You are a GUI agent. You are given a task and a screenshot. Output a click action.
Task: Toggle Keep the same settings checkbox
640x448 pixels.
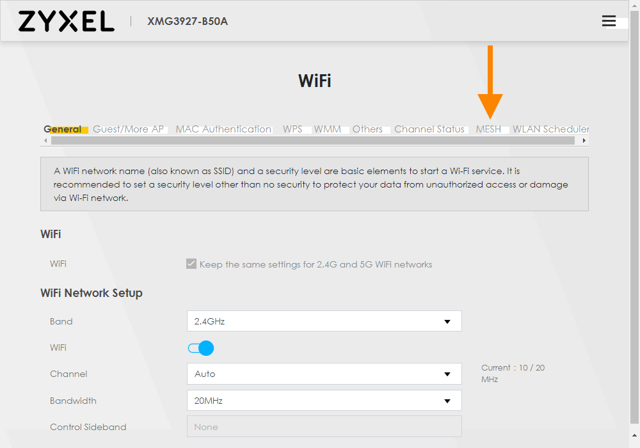(191, 264)
